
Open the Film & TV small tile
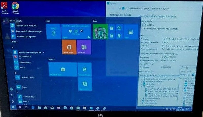point(112,28)
